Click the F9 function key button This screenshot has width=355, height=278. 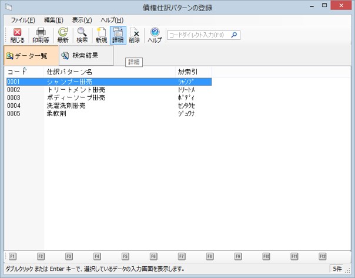(x=238, y=256)
